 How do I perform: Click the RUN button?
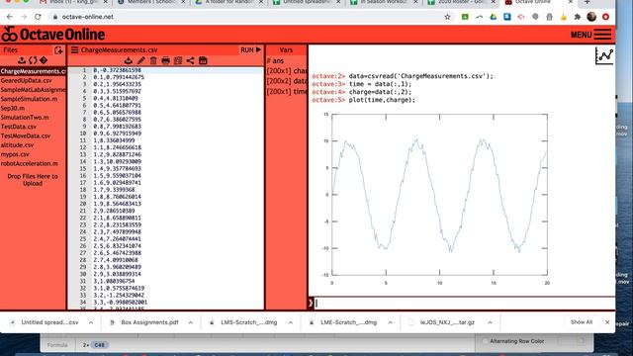250,50
